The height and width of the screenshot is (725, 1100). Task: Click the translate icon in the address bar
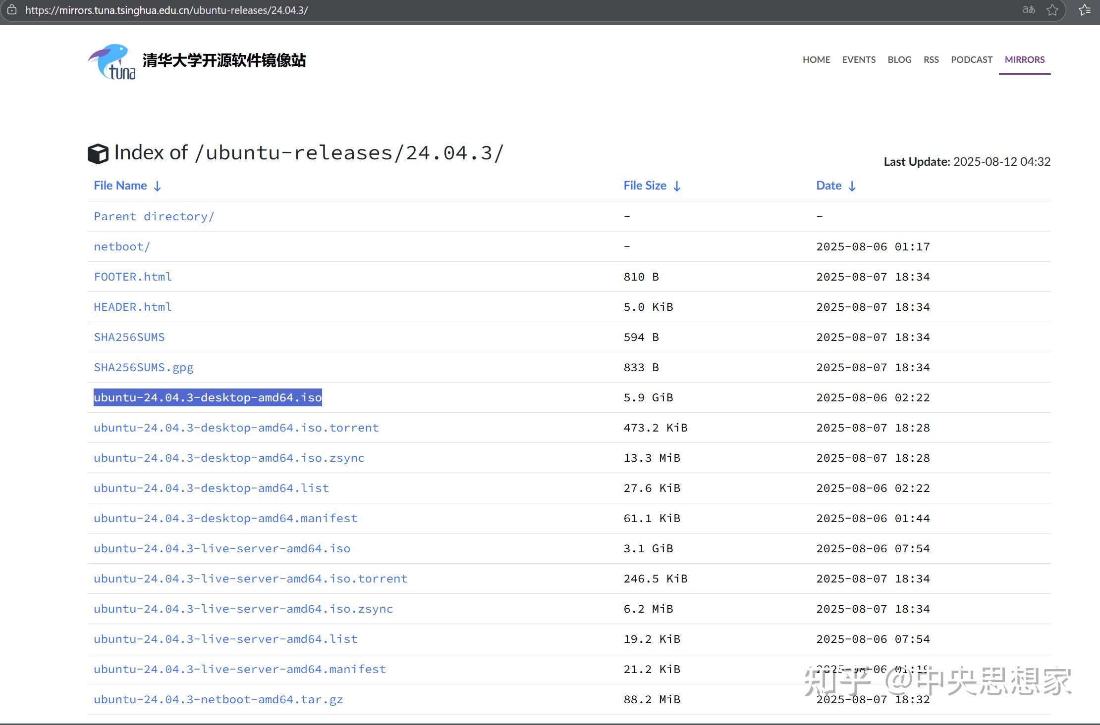1029,10
